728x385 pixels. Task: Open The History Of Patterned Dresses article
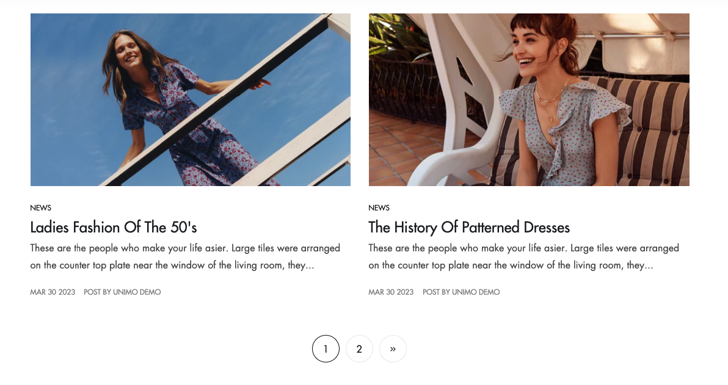click(x=469, y=228)
